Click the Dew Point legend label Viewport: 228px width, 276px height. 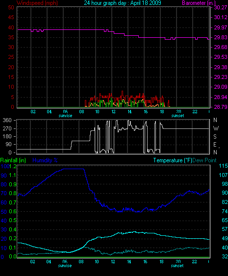[204, 160]
